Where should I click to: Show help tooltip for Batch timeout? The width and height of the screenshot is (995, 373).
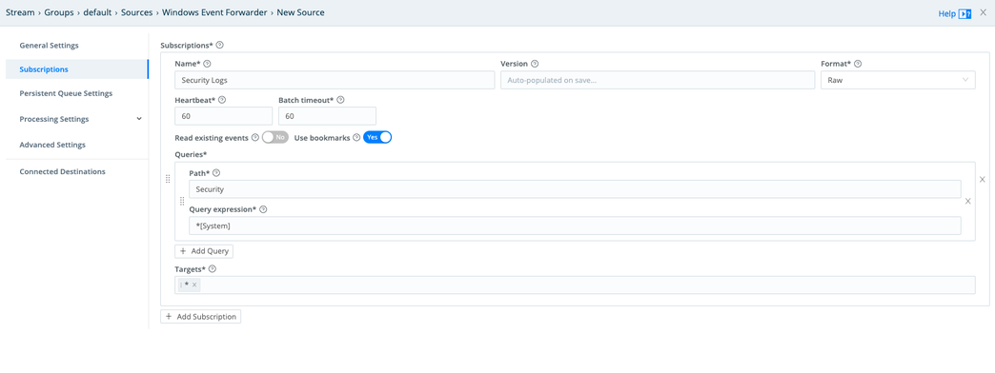point(341,100)
